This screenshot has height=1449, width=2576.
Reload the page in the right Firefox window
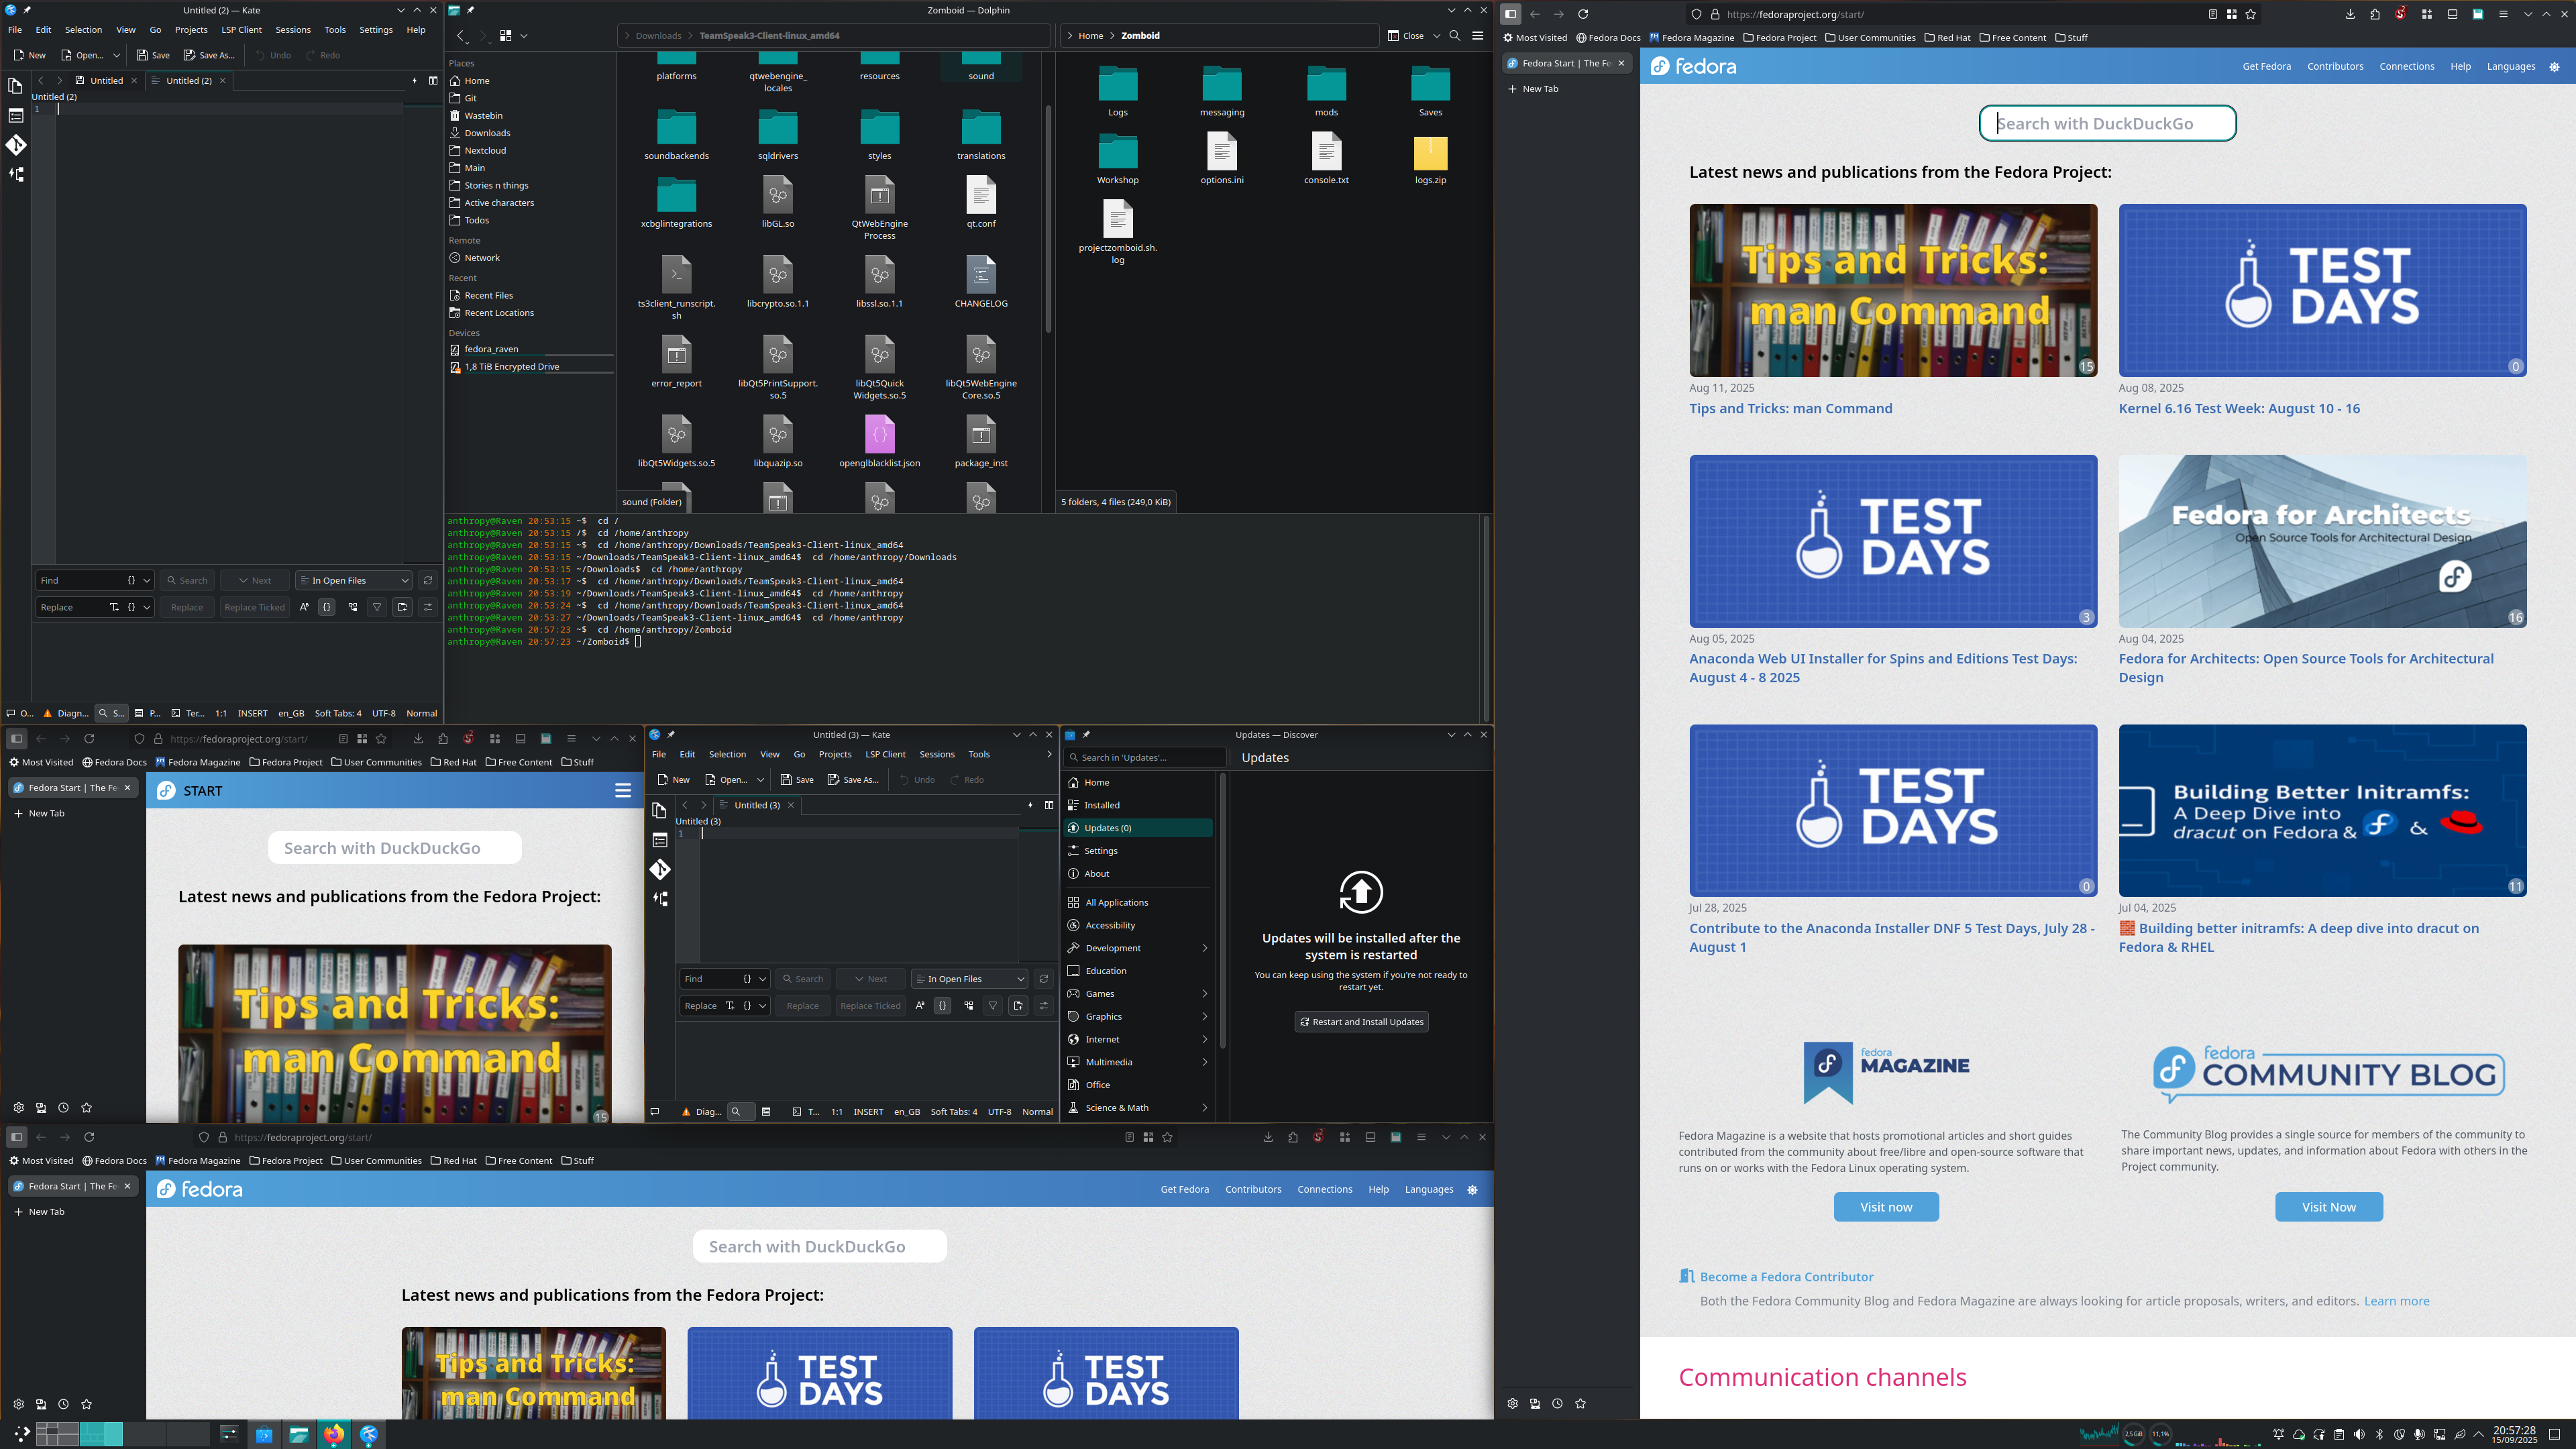[1583, 14]
